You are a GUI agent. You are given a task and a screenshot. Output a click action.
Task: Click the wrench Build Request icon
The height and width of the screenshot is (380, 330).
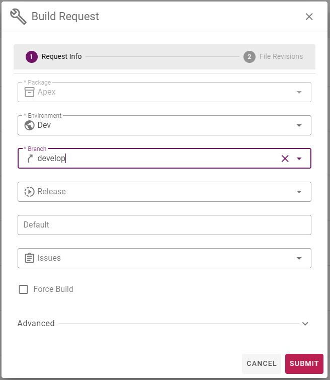pos(19,17)
